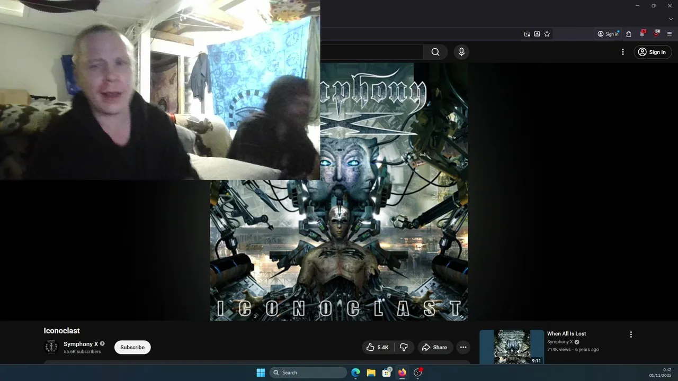Viewport: 678px width, 381px height.
Task: Bookmark this page with star icon
Action: [x=547, y=34]
